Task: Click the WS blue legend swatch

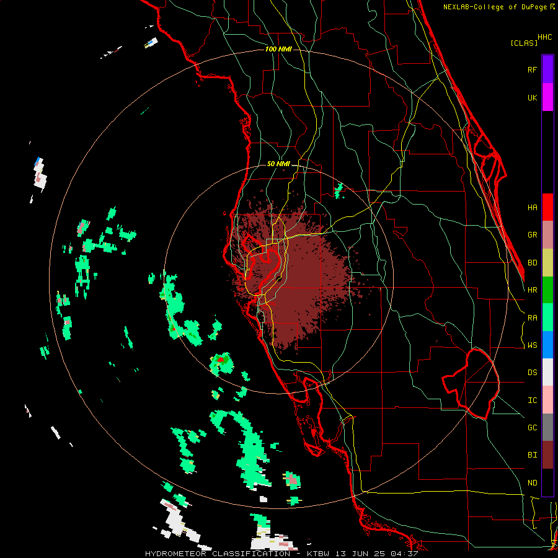Action: pyautogui.click(x=547, y=345)
